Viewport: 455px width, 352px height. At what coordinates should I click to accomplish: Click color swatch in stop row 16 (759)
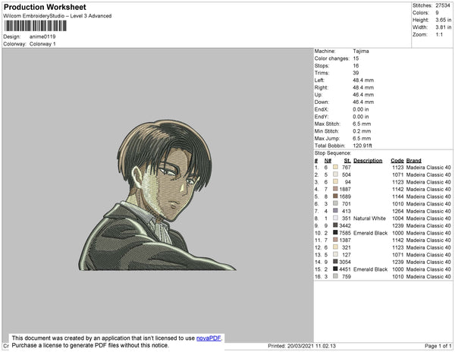coord(335,276)
